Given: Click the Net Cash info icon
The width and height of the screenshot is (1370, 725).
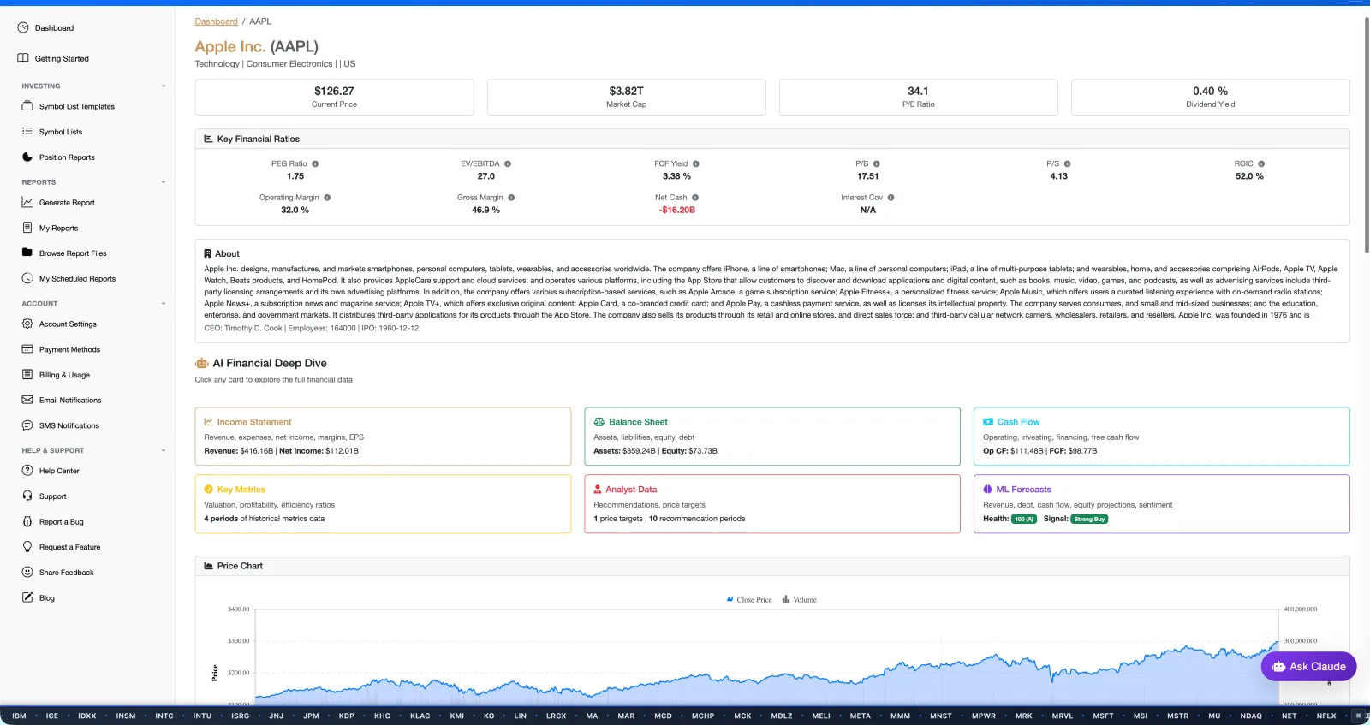Looking at the screenshot, I should 695,198.
